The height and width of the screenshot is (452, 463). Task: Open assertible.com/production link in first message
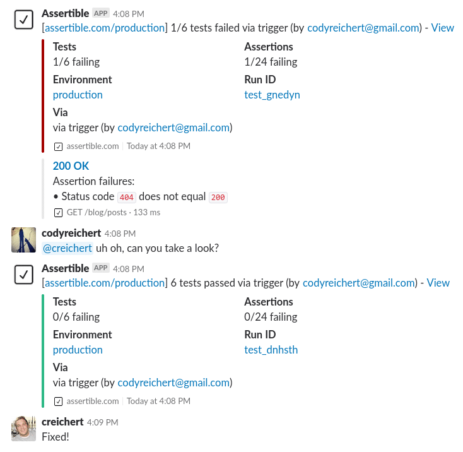104,28
